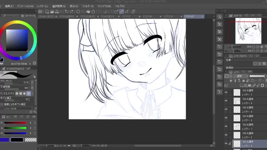Open the フィルター(I) menu
This screenshot has width=267, height=150.
(x=88, y=6)
